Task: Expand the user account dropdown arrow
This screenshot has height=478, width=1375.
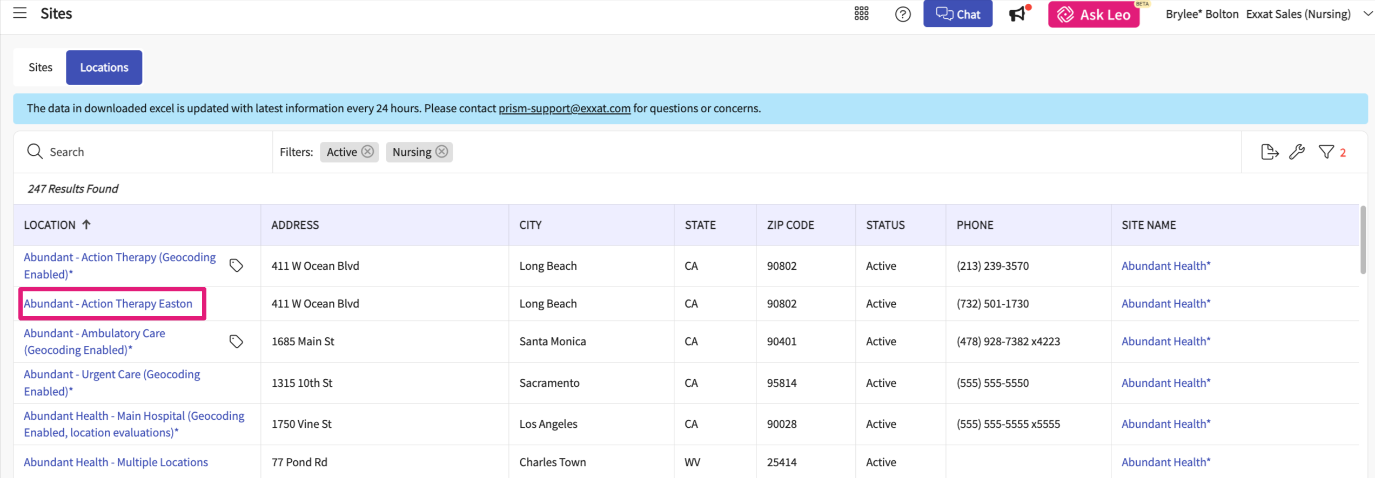Action: [1367, 14]
